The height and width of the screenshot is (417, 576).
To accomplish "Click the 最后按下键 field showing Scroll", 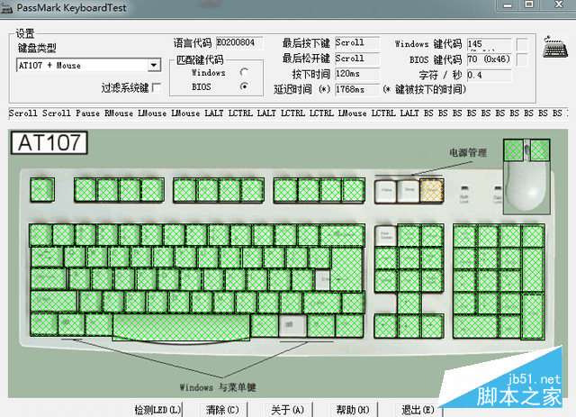I will [x=357, y=42].
